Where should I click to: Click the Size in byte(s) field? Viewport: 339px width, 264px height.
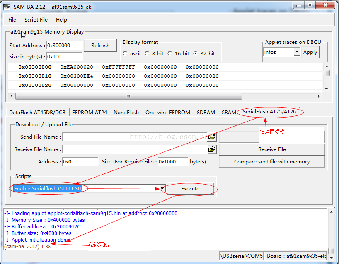click(64, 57)
